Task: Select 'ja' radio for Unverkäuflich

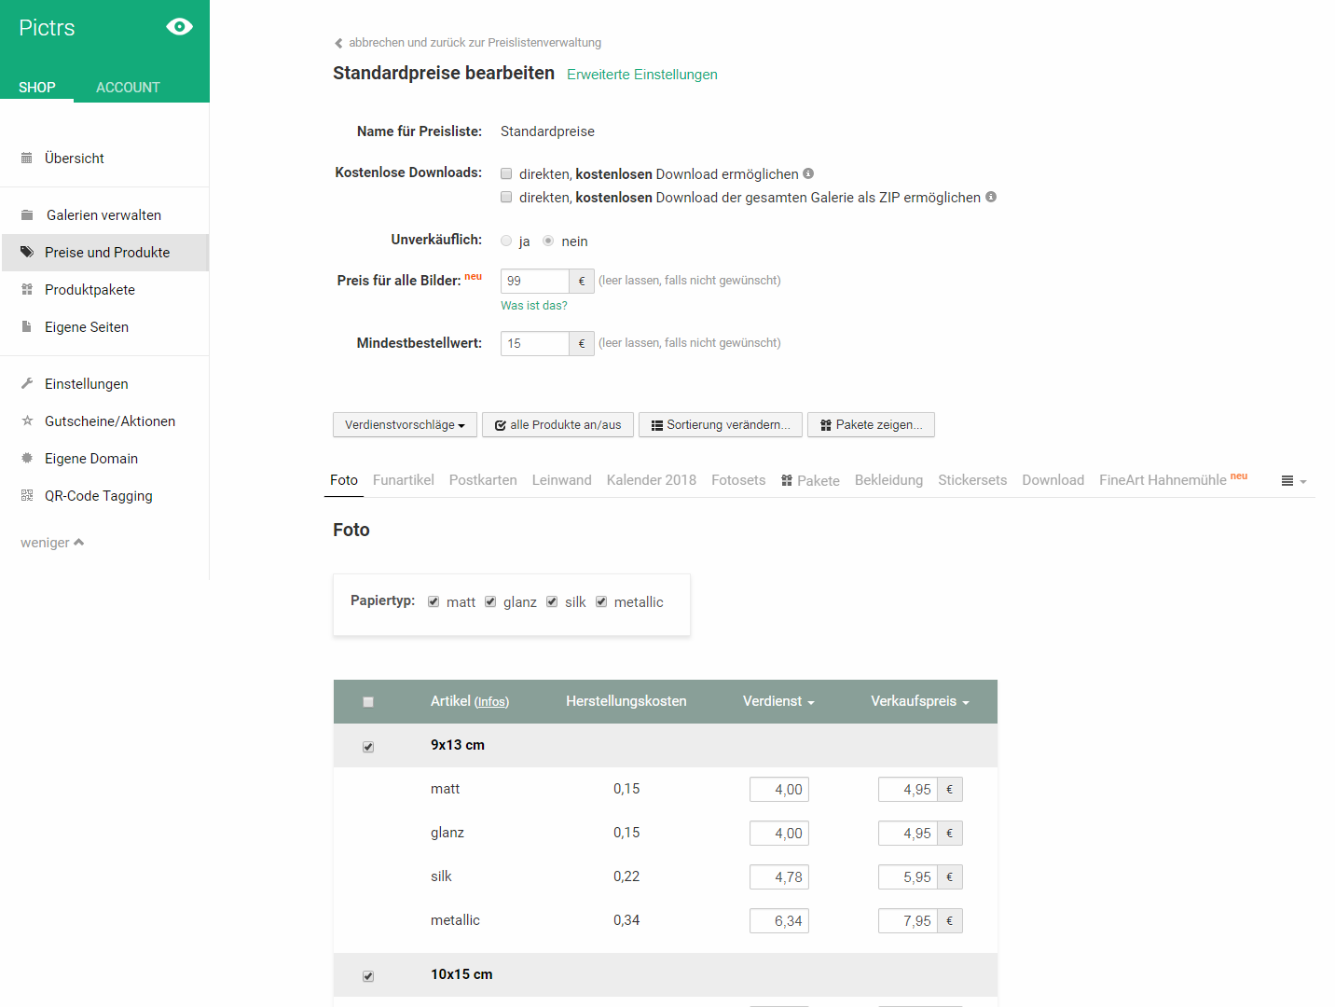Action: 506,241
